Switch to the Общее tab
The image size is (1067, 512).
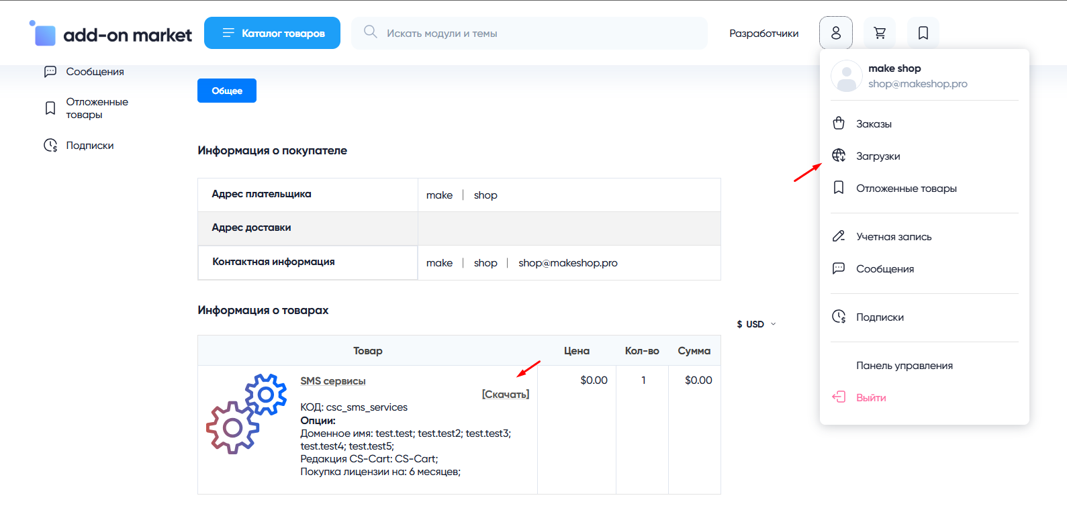[227, 91]
